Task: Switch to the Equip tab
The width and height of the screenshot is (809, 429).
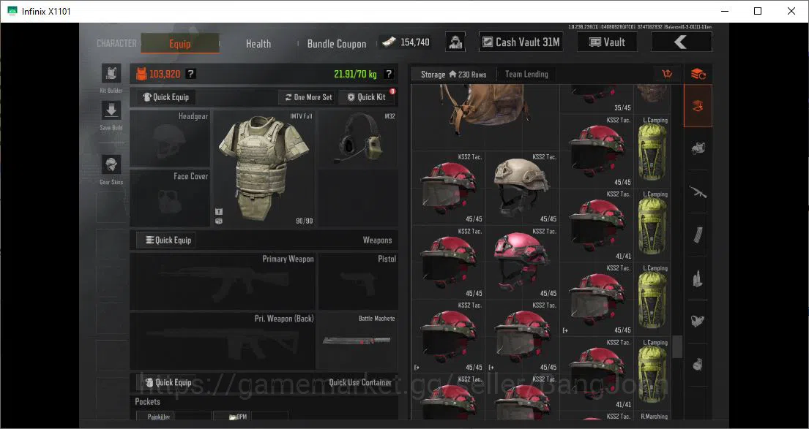Action: [180, 44]
